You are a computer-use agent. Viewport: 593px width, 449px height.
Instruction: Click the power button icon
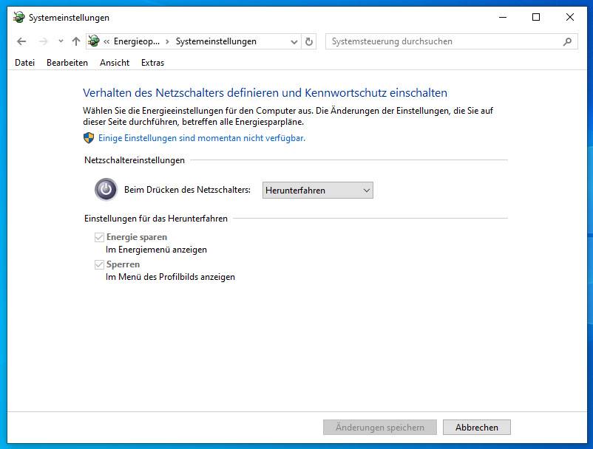click(106, 190)
